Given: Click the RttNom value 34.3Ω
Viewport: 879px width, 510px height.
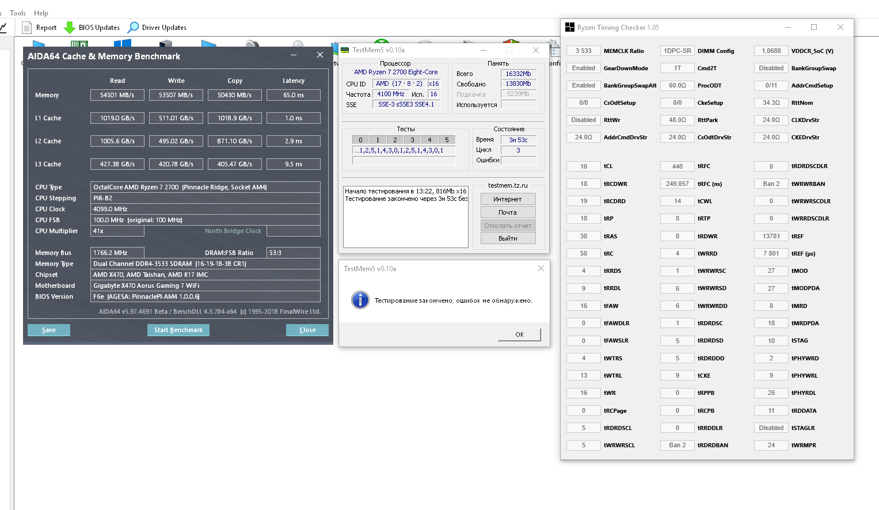Looking at the screenshot, I should tap(771, 102).
